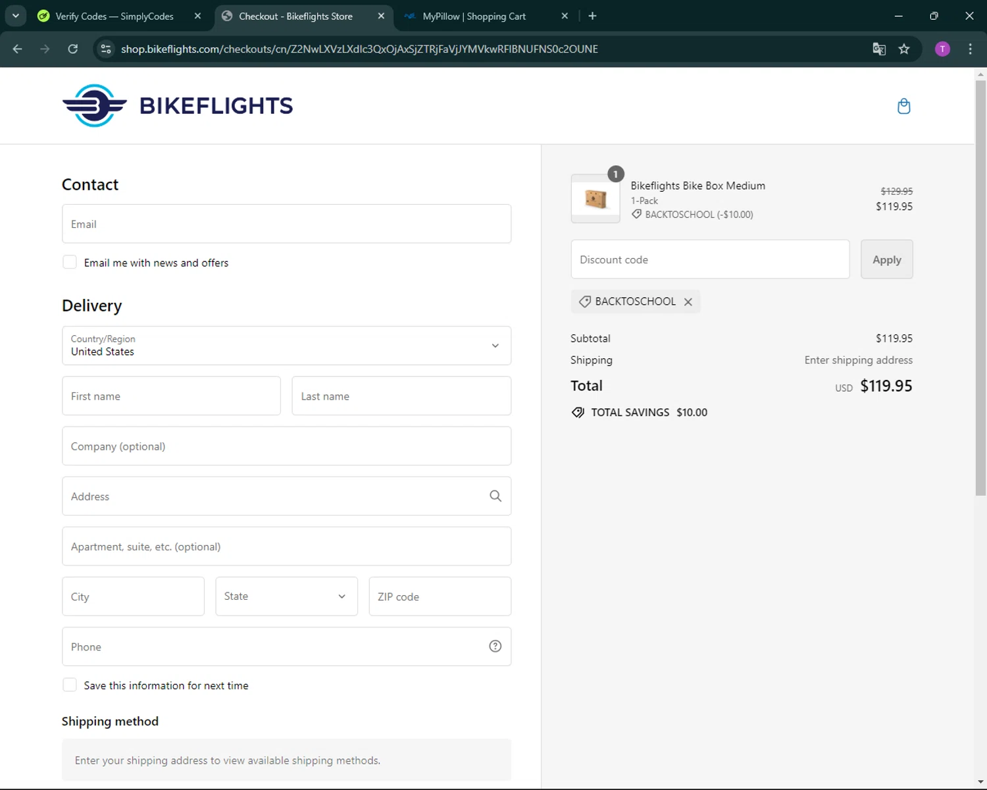Image resolution: width=987 pixels, height=790 pixels.
Task: Click the BACKTOSCHOOL (-$10.00) line item text
Action: (x=699, y=215)
